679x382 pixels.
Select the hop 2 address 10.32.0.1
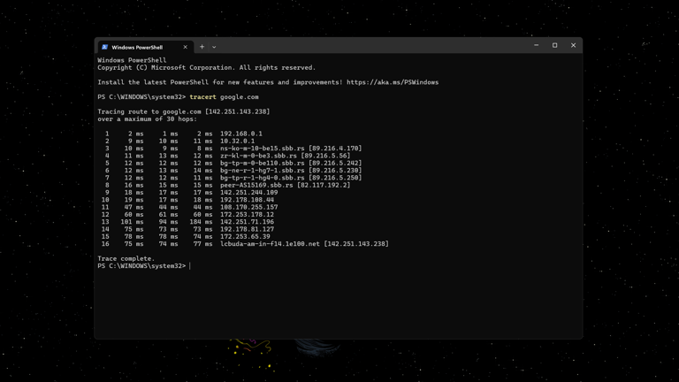[237, 141]
